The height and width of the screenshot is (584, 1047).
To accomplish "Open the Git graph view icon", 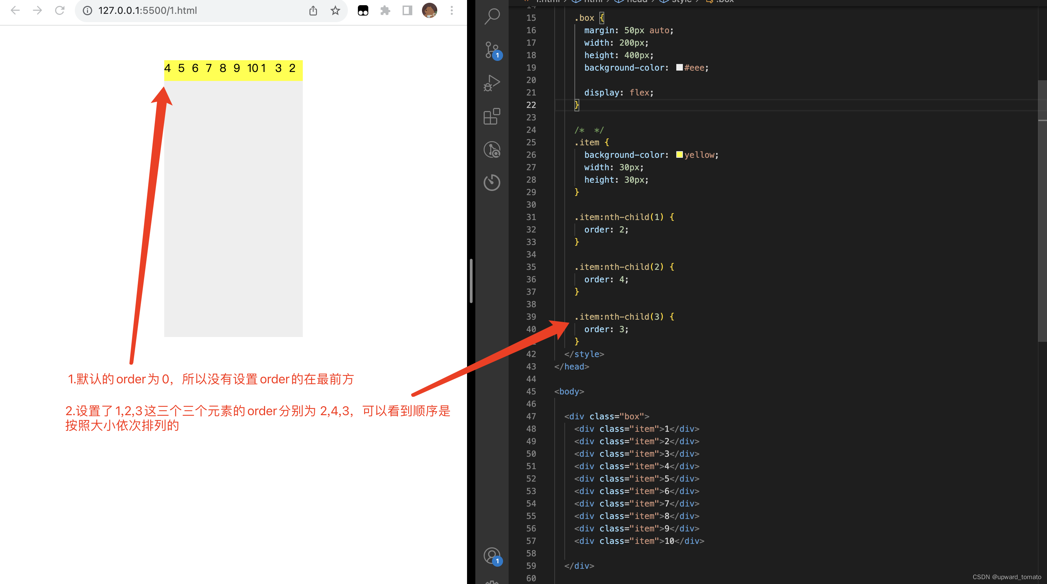I will tap(492, 150).
